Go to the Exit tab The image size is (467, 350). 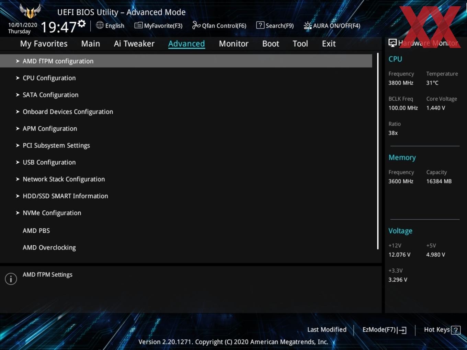[x=329, y=44]
